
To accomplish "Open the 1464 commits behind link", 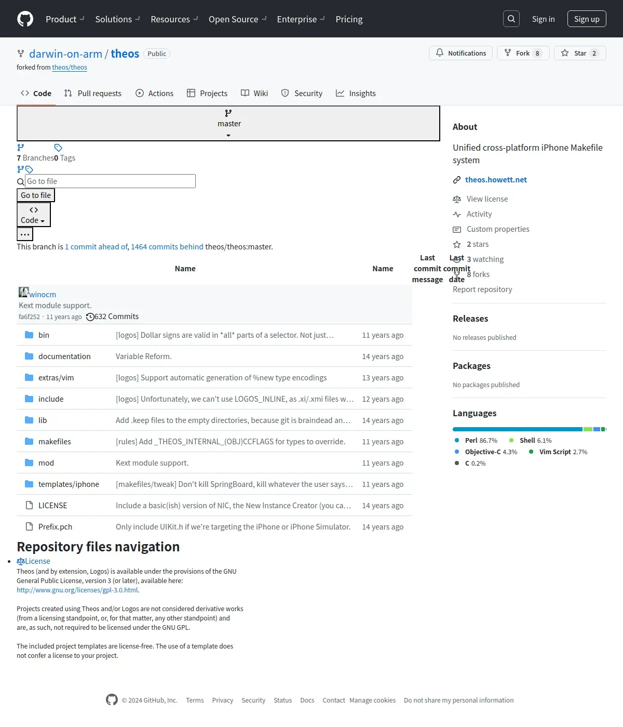I will (167, 247).
